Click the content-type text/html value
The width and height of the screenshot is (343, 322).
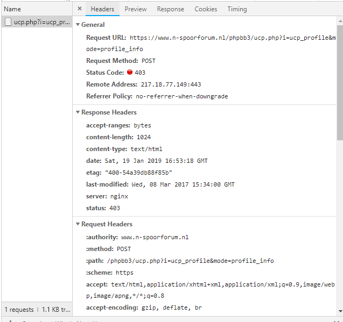point(146,149)
